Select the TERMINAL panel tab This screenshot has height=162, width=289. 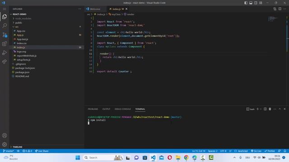(140, 109)
